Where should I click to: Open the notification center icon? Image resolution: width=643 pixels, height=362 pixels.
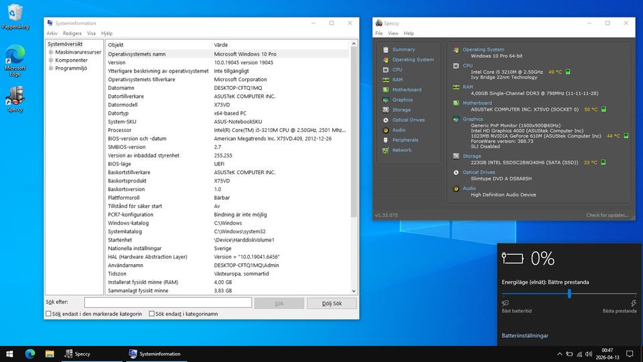tap(630, 354)
